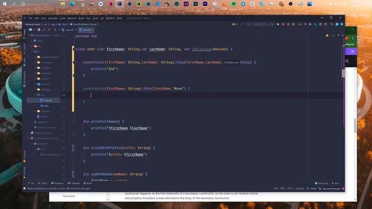
Task: Open the Problems tool window
Action: [58, 183]
